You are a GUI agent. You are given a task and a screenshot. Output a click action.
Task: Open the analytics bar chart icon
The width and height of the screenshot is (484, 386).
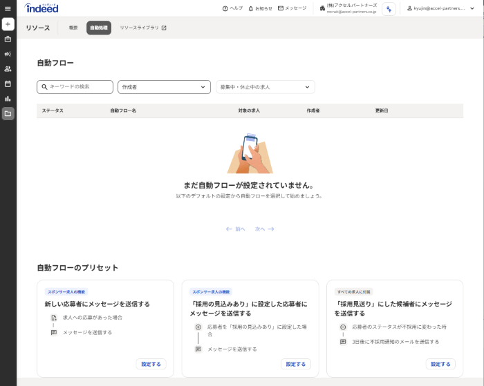[8, 99]
